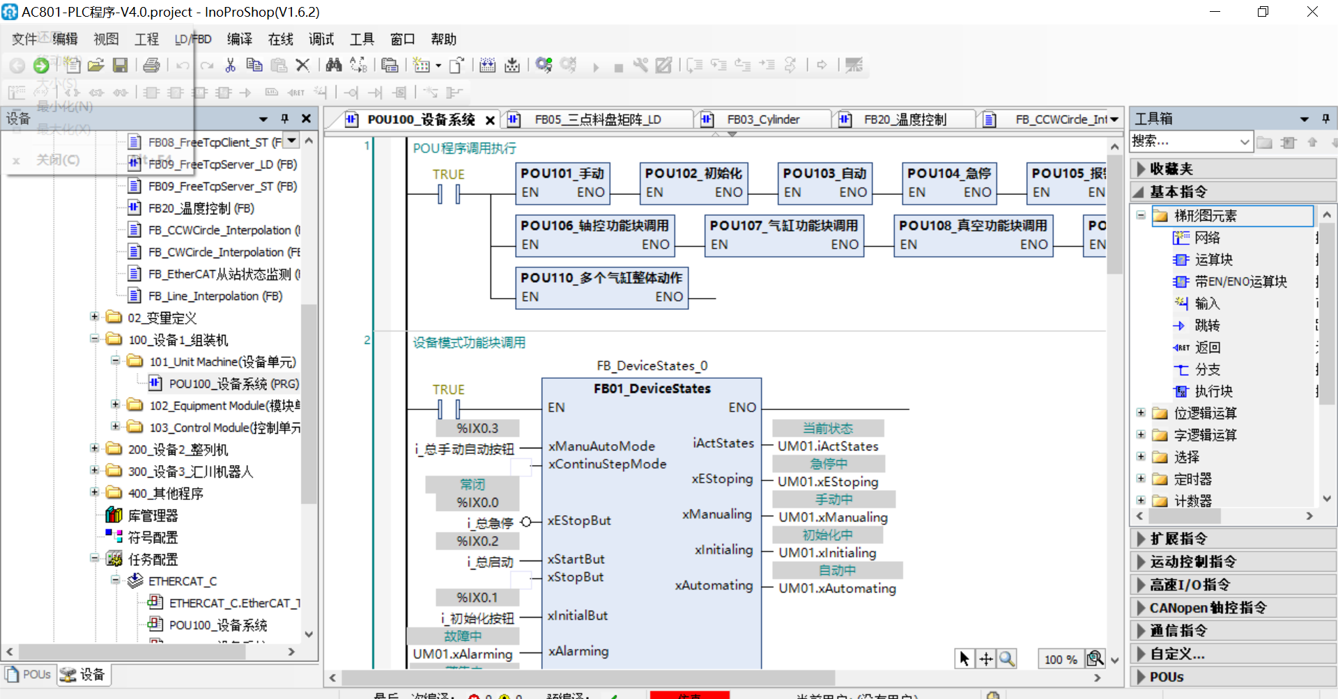
Task: Click the download to device icon
Action: (x=512, y=65)
